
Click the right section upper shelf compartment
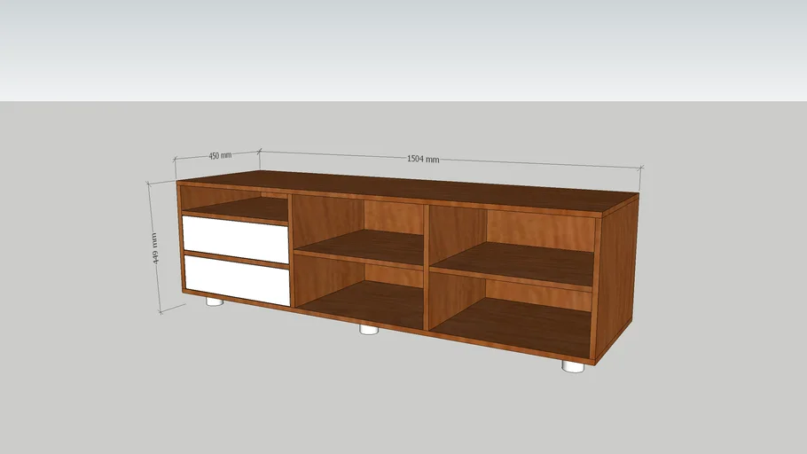pos(514,235)
